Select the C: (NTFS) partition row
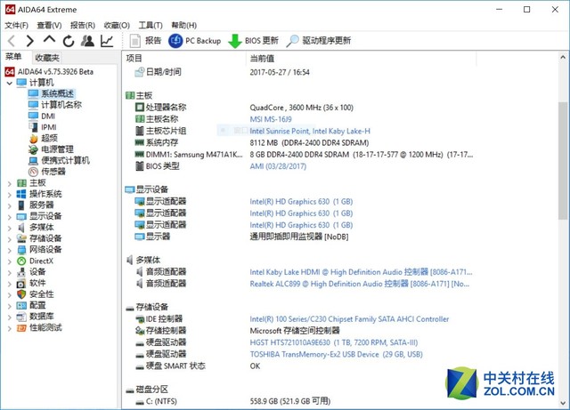 [x=232, y=401]
